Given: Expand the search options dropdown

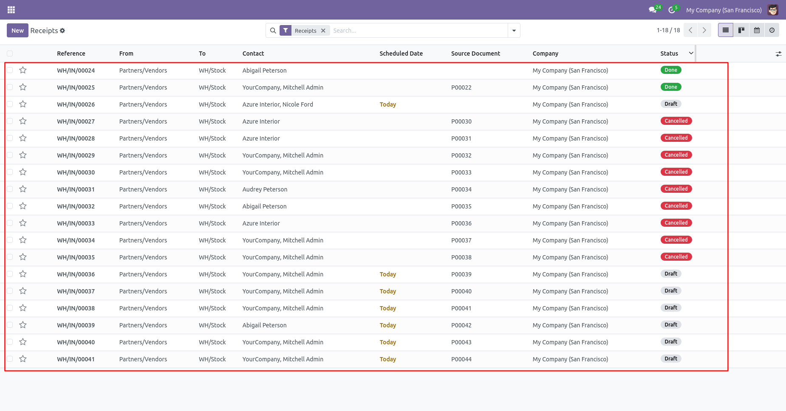Looking at the screenshot, I should [514, 31].
